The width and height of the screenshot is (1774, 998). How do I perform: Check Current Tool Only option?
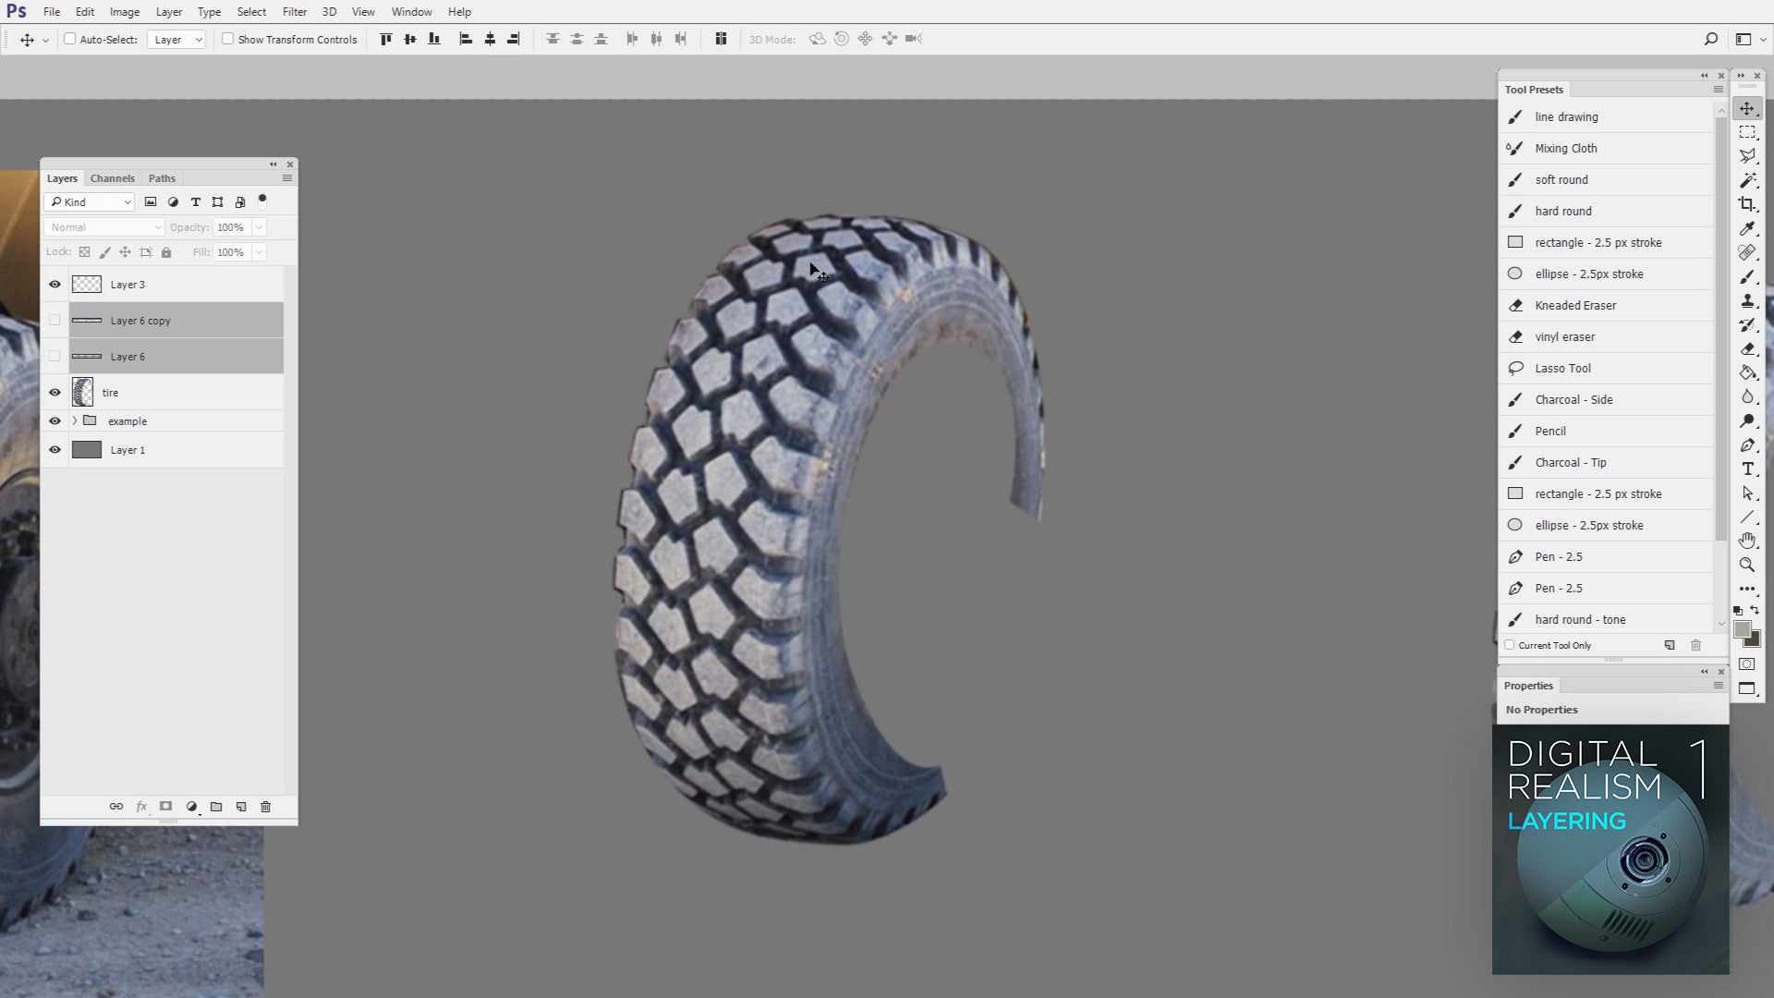tap(1510, 645)
